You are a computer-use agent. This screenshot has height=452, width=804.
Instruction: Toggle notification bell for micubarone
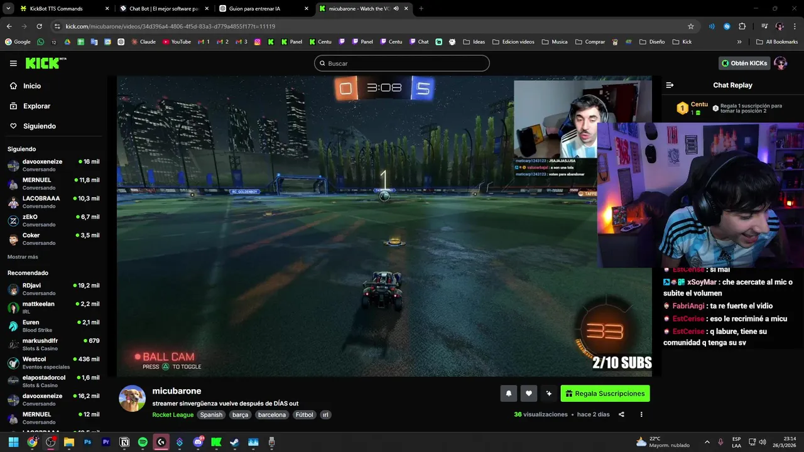coord(509,394)
